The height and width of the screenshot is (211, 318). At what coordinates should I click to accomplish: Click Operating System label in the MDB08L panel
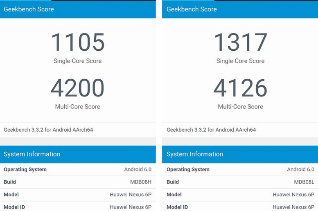point(188,169)
